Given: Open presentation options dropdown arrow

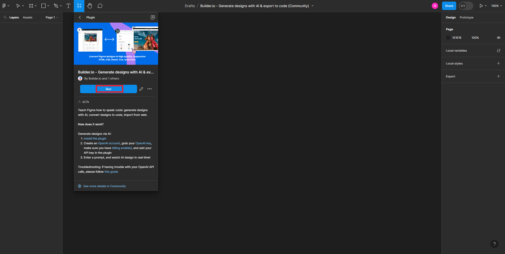Looking at the screenshot, I should [x=486, y=6].
